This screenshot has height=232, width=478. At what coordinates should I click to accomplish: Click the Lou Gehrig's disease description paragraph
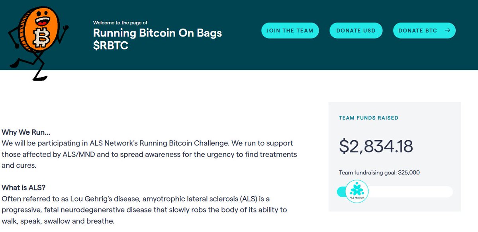pos(144,209)
